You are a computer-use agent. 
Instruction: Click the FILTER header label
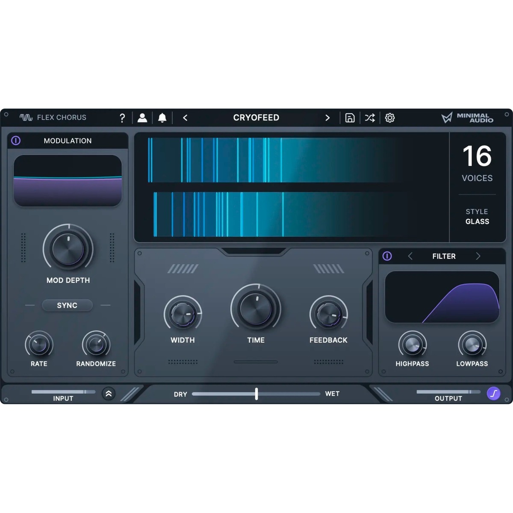444,256
